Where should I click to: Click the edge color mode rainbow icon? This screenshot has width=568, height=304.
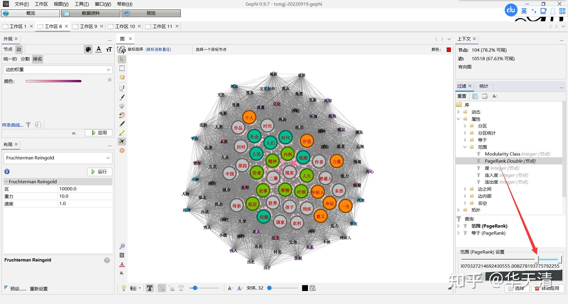tap(172, 288)
